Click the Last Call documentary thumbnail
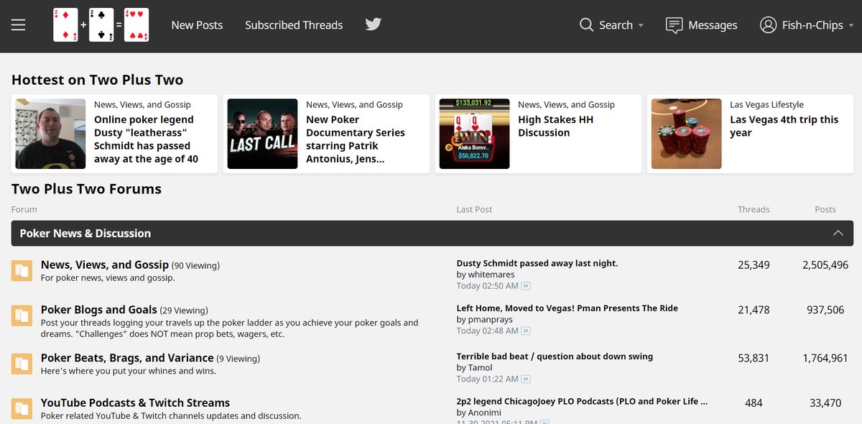The image size is (862, 424). click(262, 134)
